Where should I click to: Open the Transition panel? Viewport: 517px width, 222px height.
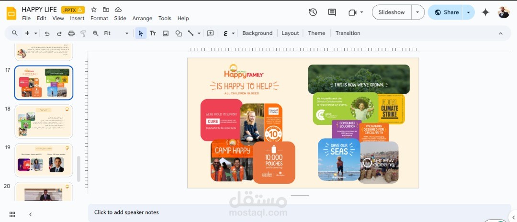click(348, 33)
